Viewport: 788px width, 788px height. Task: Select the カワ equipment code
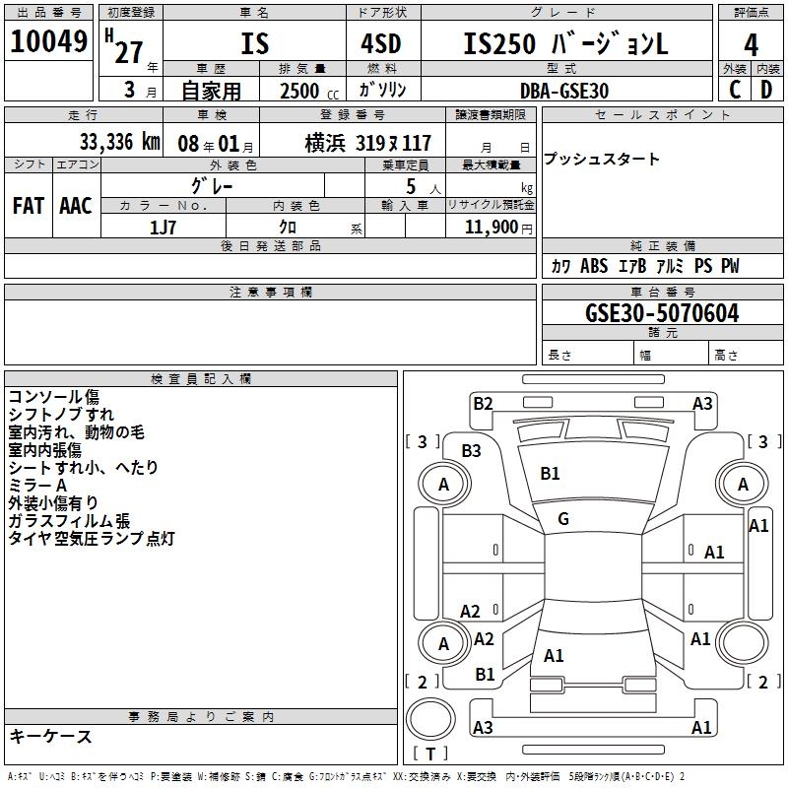pyautogui.click(x=560, y=266)
